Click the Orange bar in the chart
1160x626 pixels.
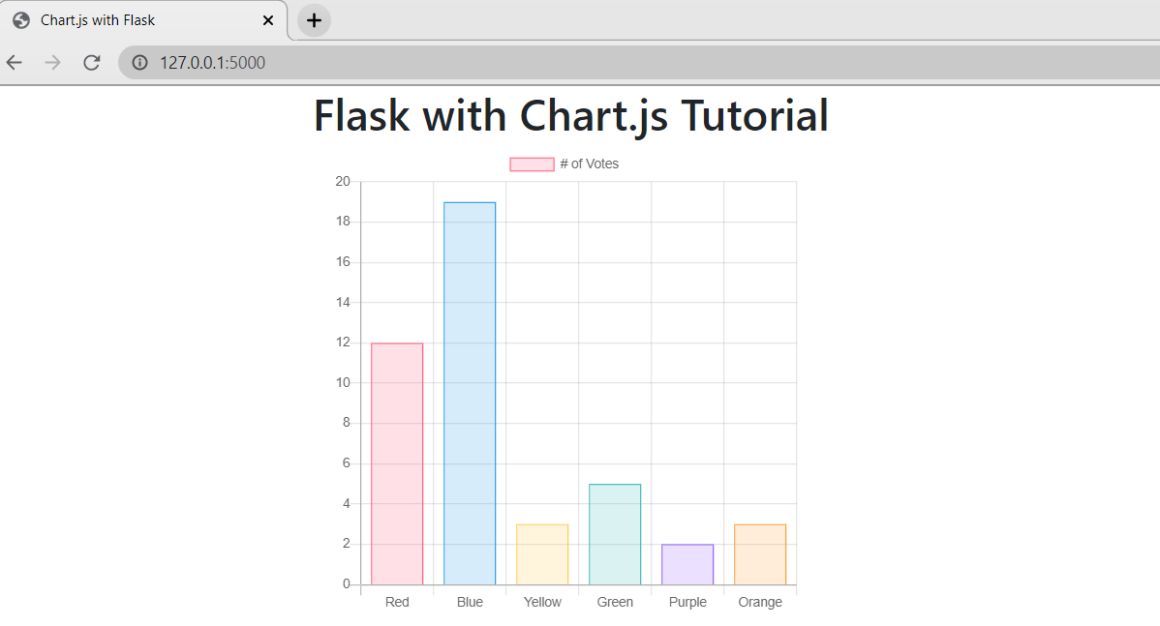click(x=760, y=554)
